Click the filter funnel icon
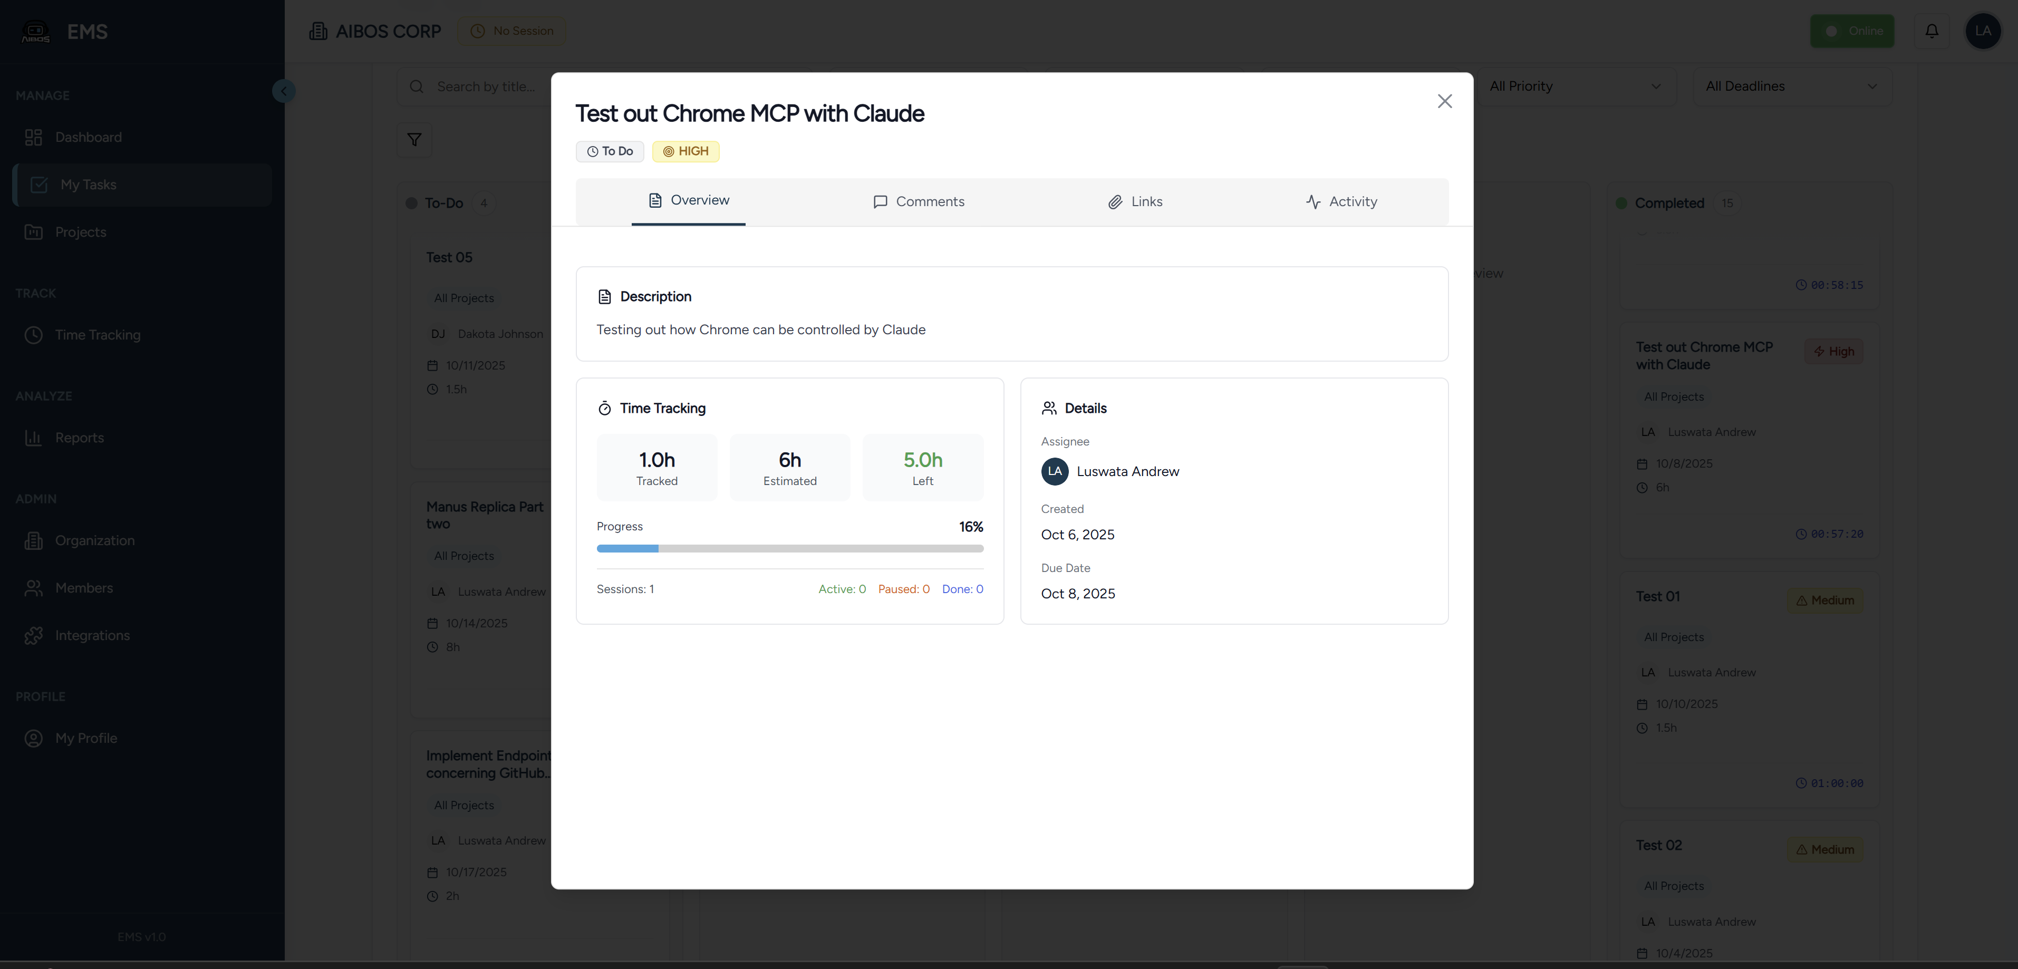This screenshot has width=2018, height=969. pyautogui.click(x=414, y=139)
